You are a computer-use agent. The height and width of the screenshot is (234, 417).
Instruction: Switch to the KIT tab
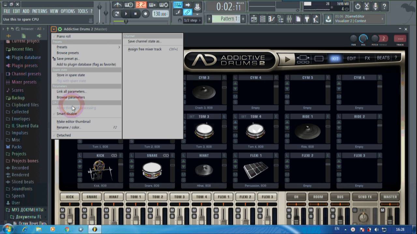pos(335,58)
